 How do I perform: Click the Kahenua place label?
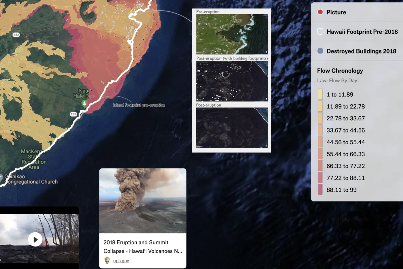pos(116,16)
